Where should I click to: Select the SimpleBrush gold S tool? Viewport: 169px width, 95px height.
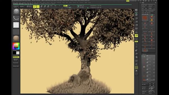coord(152,20)
